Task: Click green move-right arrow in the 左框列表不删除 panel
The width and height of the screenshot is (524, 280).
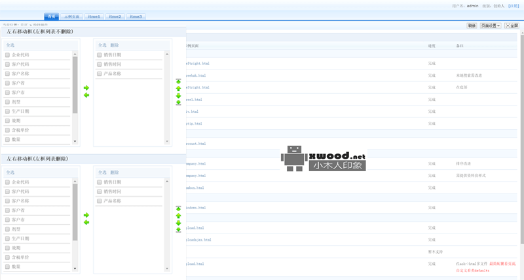Action: [86, 88]
